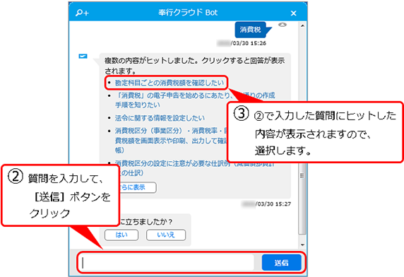404x277 pixels.
Task: Answer いいえ to the helpful question
Action: coord(166,235)
